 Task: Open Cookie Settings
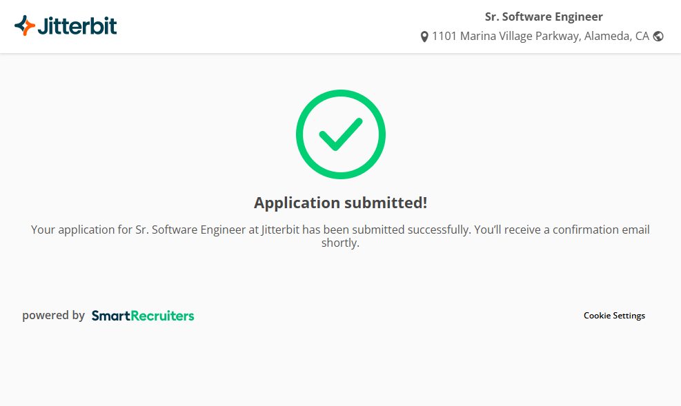[x=614, y=316]
